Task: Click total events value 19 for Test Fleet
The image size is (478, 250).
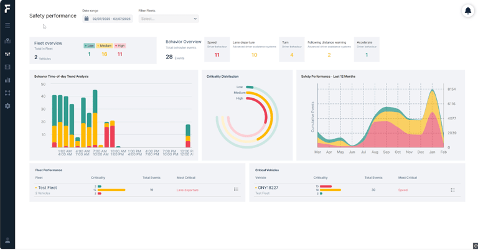Action: tap(151, 190)
